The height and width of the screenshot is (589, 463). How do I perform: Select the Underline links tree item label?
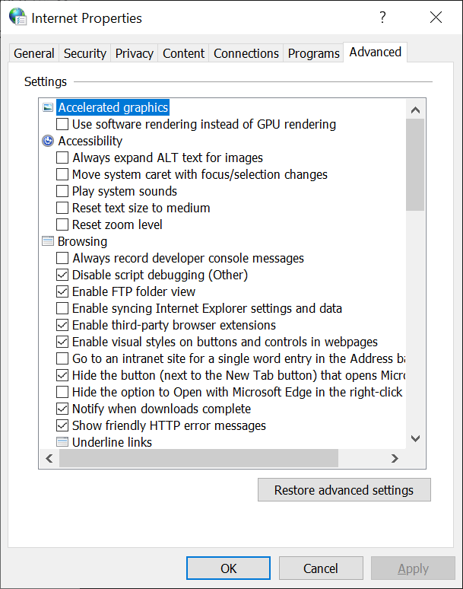pyautogui.click(x=112, y=442)
